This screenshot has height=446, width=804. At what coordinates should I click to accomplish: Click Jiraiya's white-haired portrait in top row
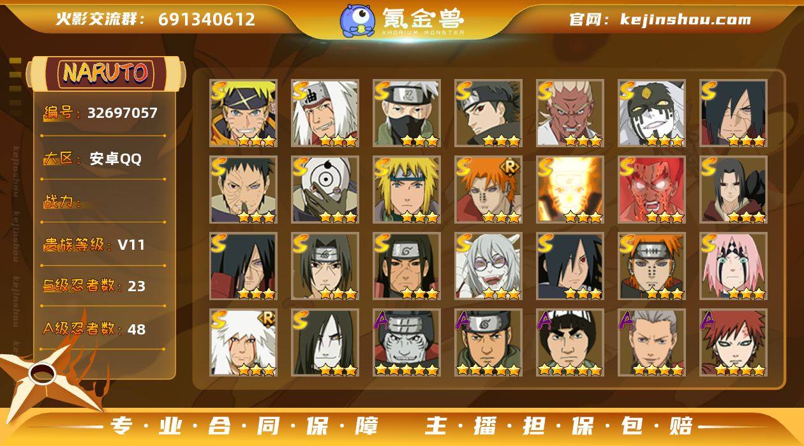pyautogui.click(x=325, y=113)
